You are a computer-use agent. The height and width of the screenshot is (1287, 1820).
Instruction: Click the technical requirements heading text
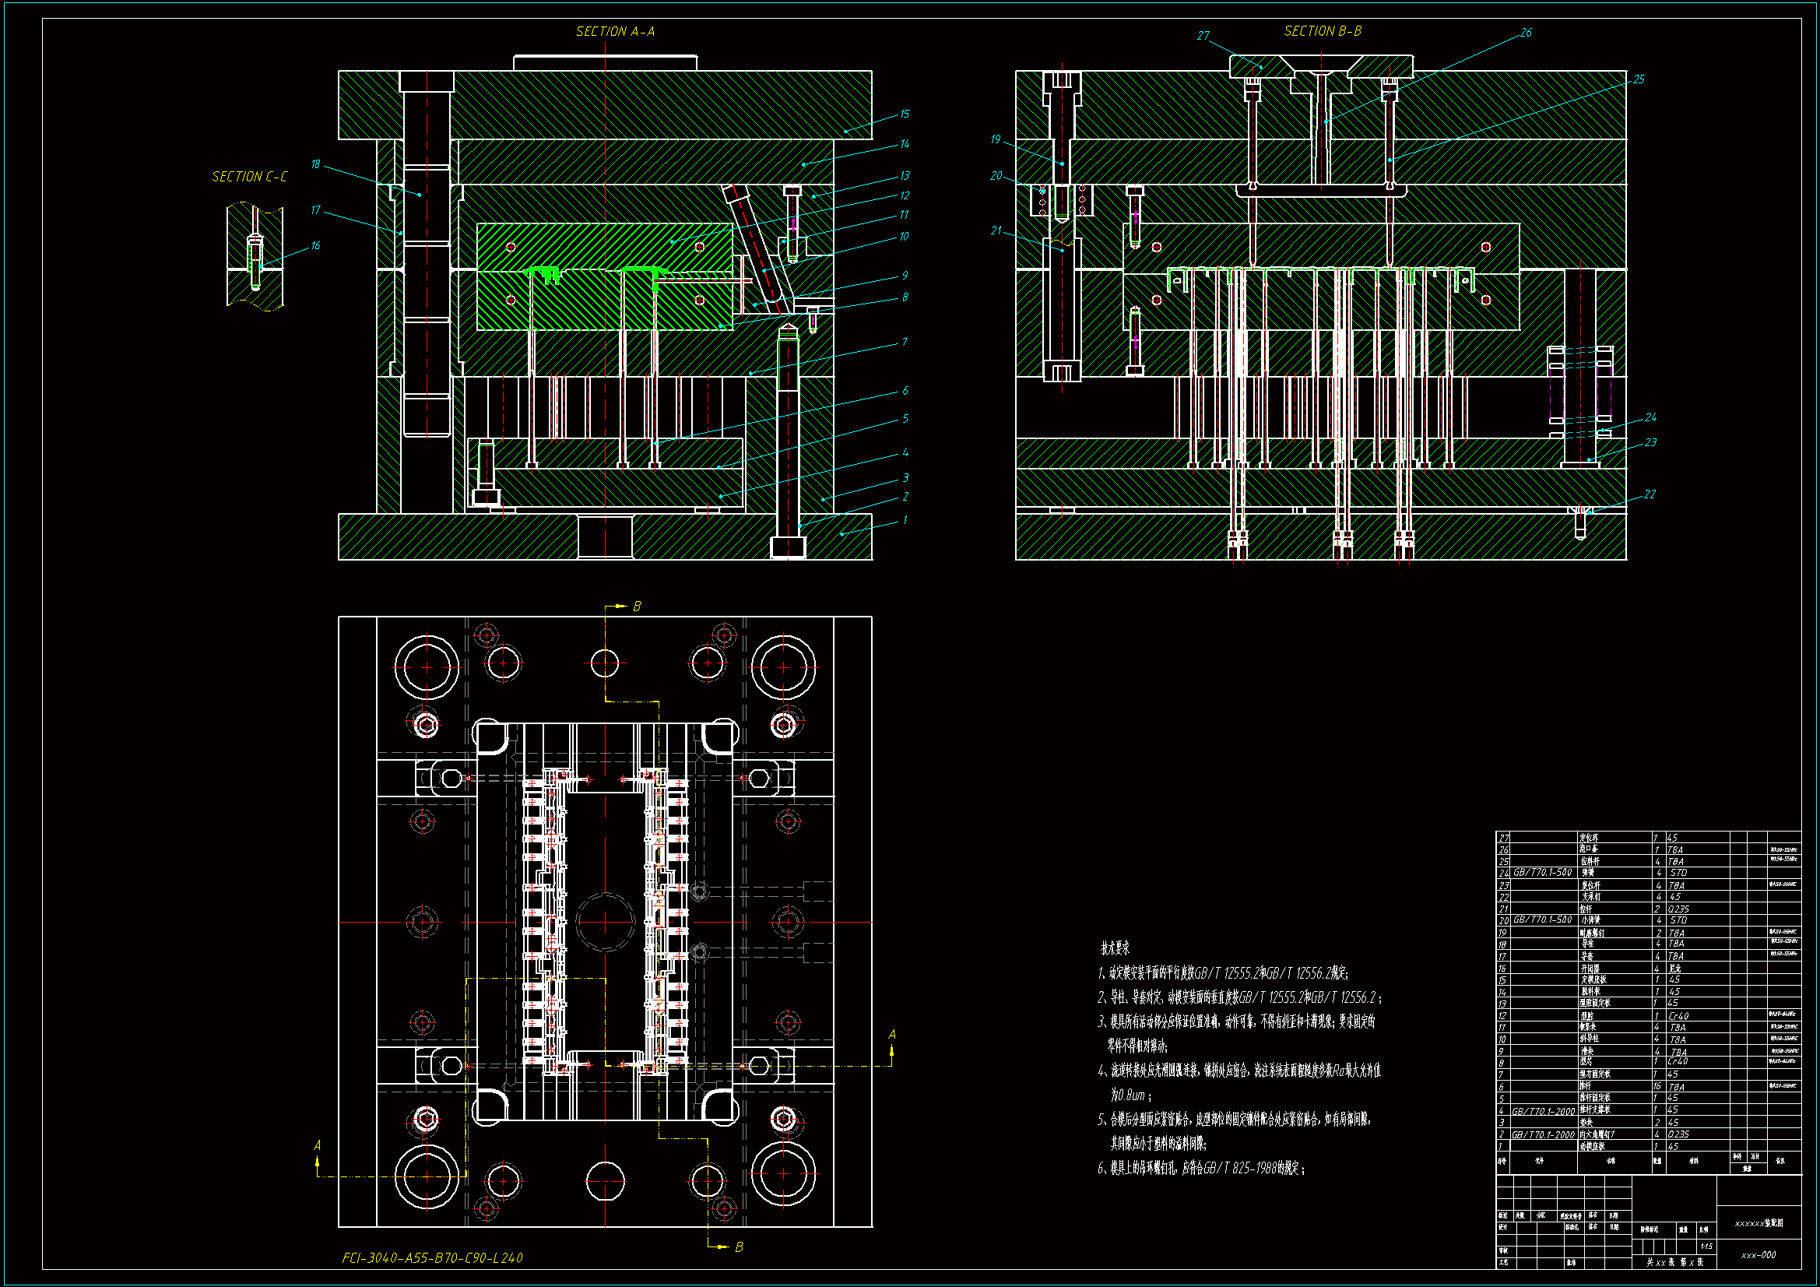coord(1115,948)
